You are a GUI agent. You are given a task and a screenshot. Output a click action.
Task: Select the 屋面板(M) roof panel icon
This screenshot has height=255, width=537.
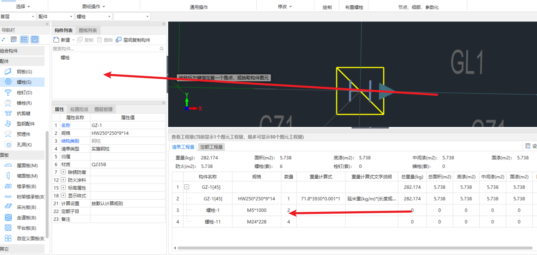8,165
